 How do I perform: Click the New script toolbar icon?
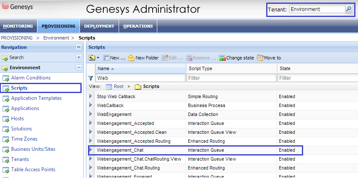click(x=106, y=58)
